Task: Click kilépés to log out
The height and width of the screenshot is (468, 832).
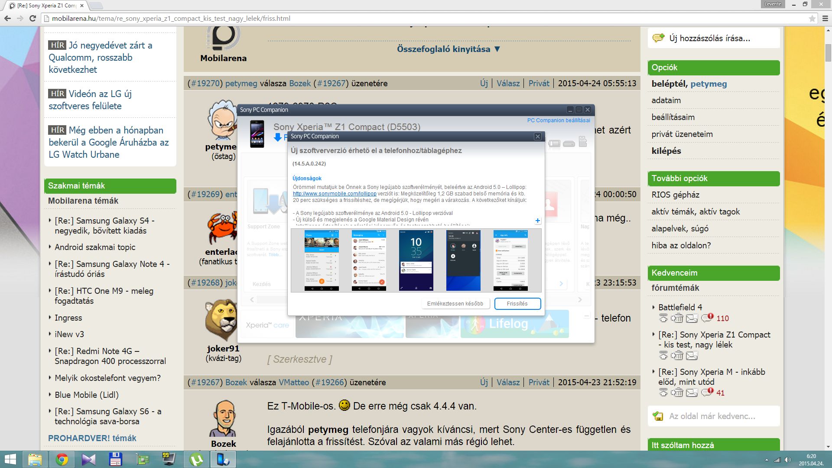Action: click(666, 151)
